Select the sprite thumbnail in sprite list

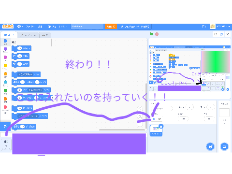pos(156,130)
